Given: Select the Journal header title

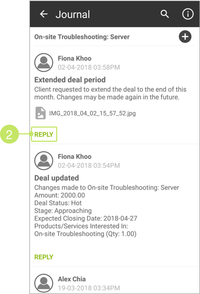Looking at the screenshot, I should pos(73,15).
